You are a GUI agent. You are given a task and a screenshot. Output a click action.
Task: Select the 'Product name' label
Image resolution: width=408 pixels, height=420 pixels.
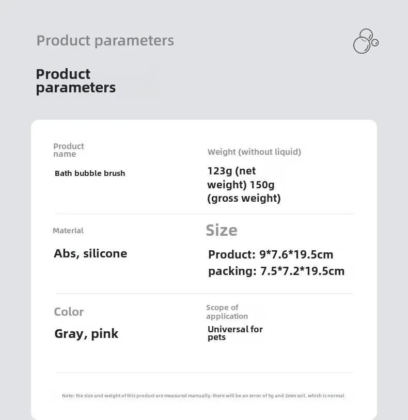tap(69, 150)
